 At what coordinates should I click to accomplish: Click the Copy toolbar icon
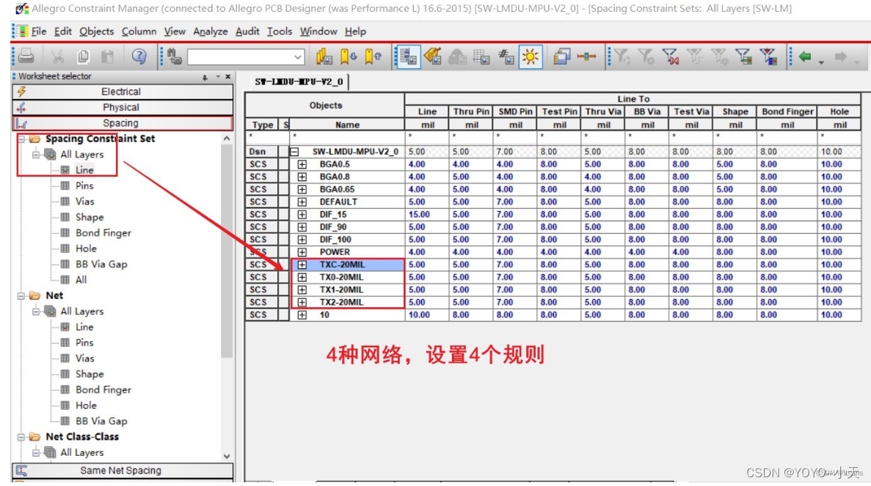[83, 55]
